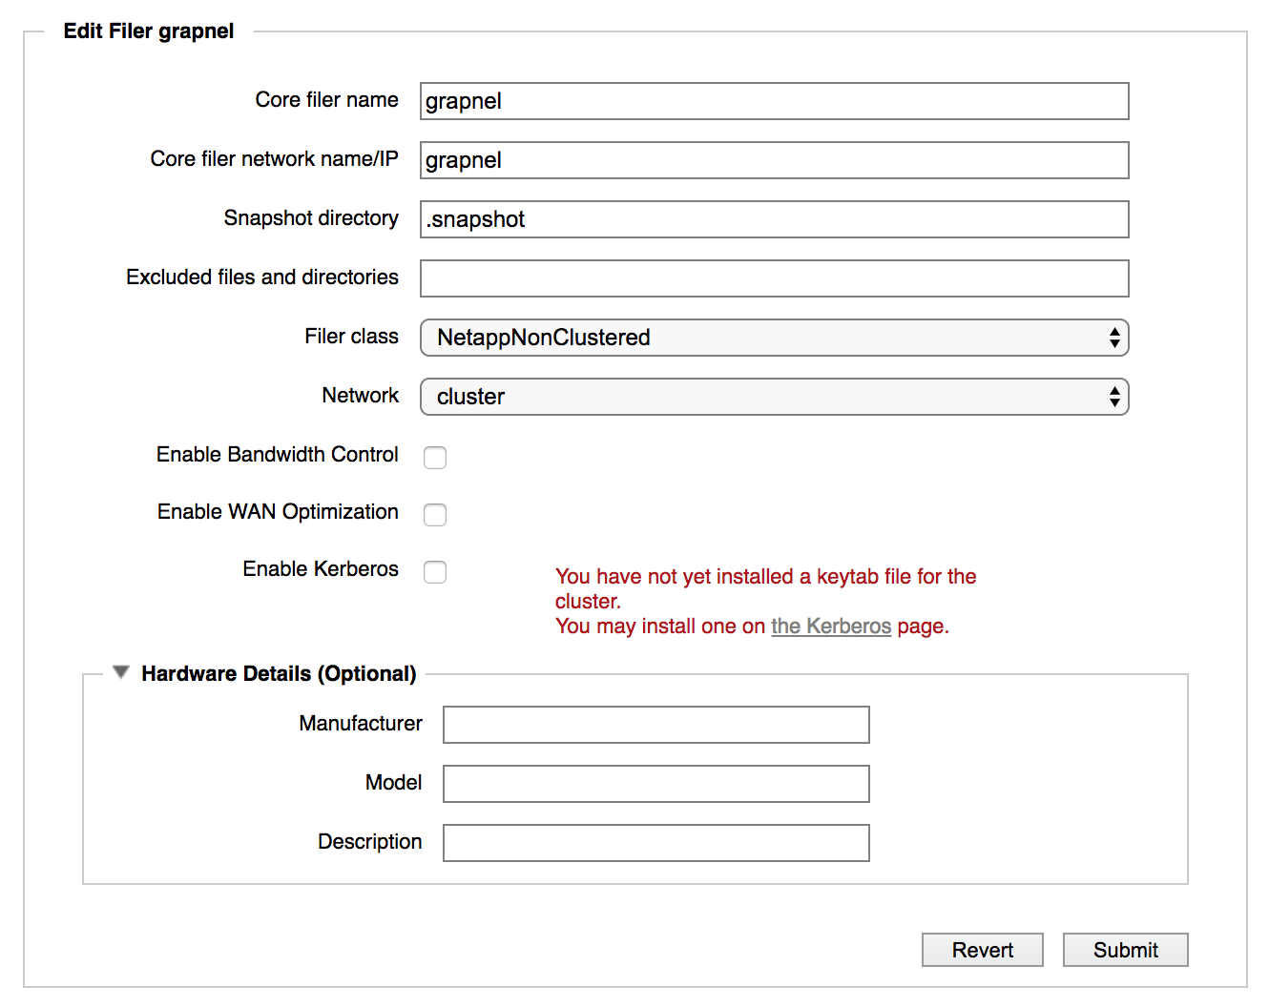Click the Enable Kerberos label

[321, 568]
